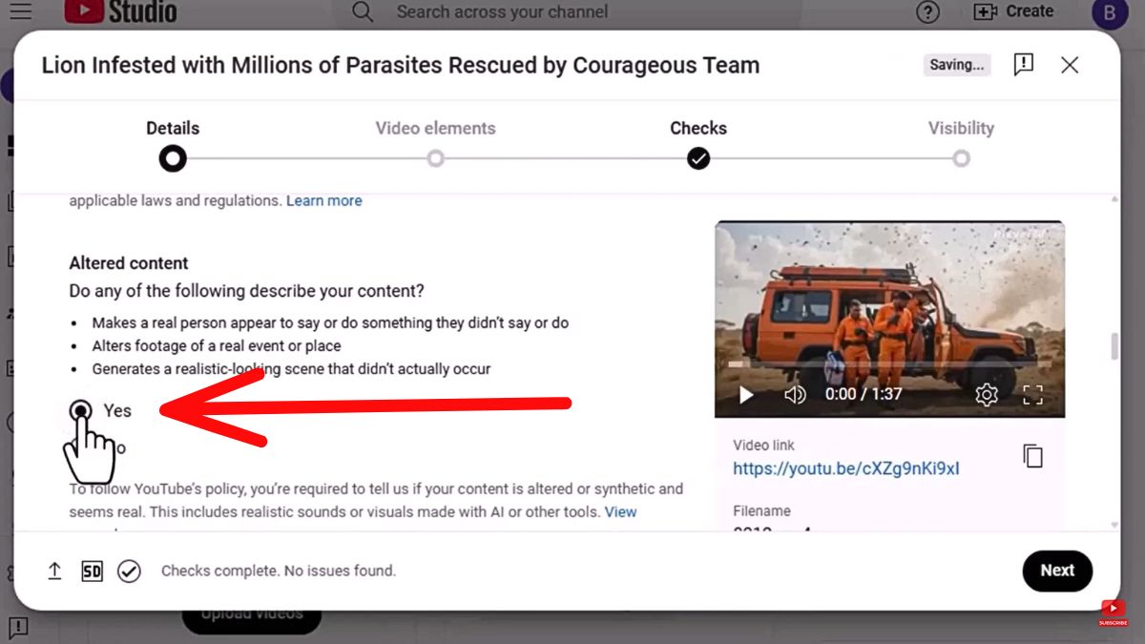The image size is (1145, 644).
Task: Open the Help question mark icon
Action: [927, 11]
